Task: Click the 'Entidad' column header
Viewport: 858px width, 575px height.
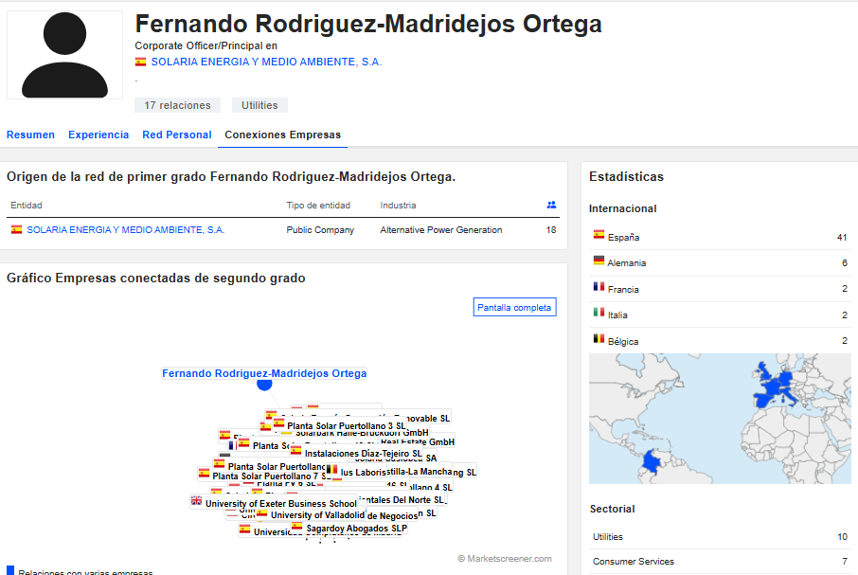Action: point(27,206)
